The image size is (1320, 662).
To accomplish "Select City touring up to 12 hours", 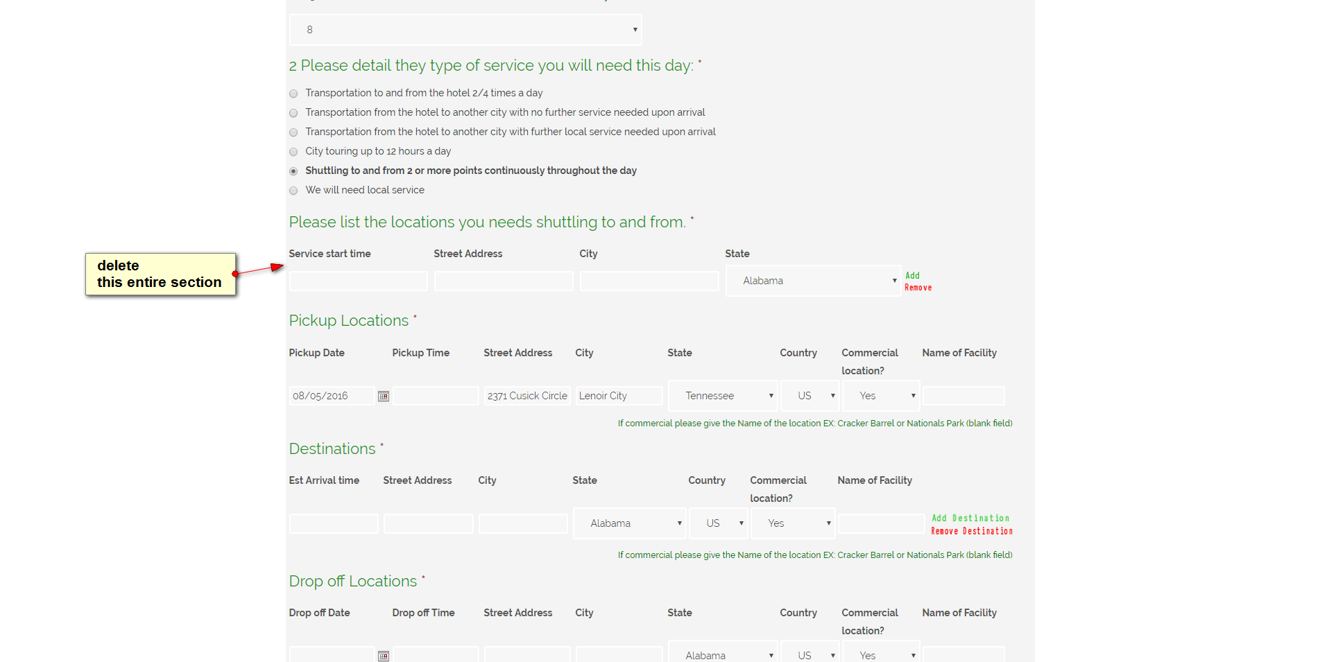I will pyautogui.click(x=294, y=152).
